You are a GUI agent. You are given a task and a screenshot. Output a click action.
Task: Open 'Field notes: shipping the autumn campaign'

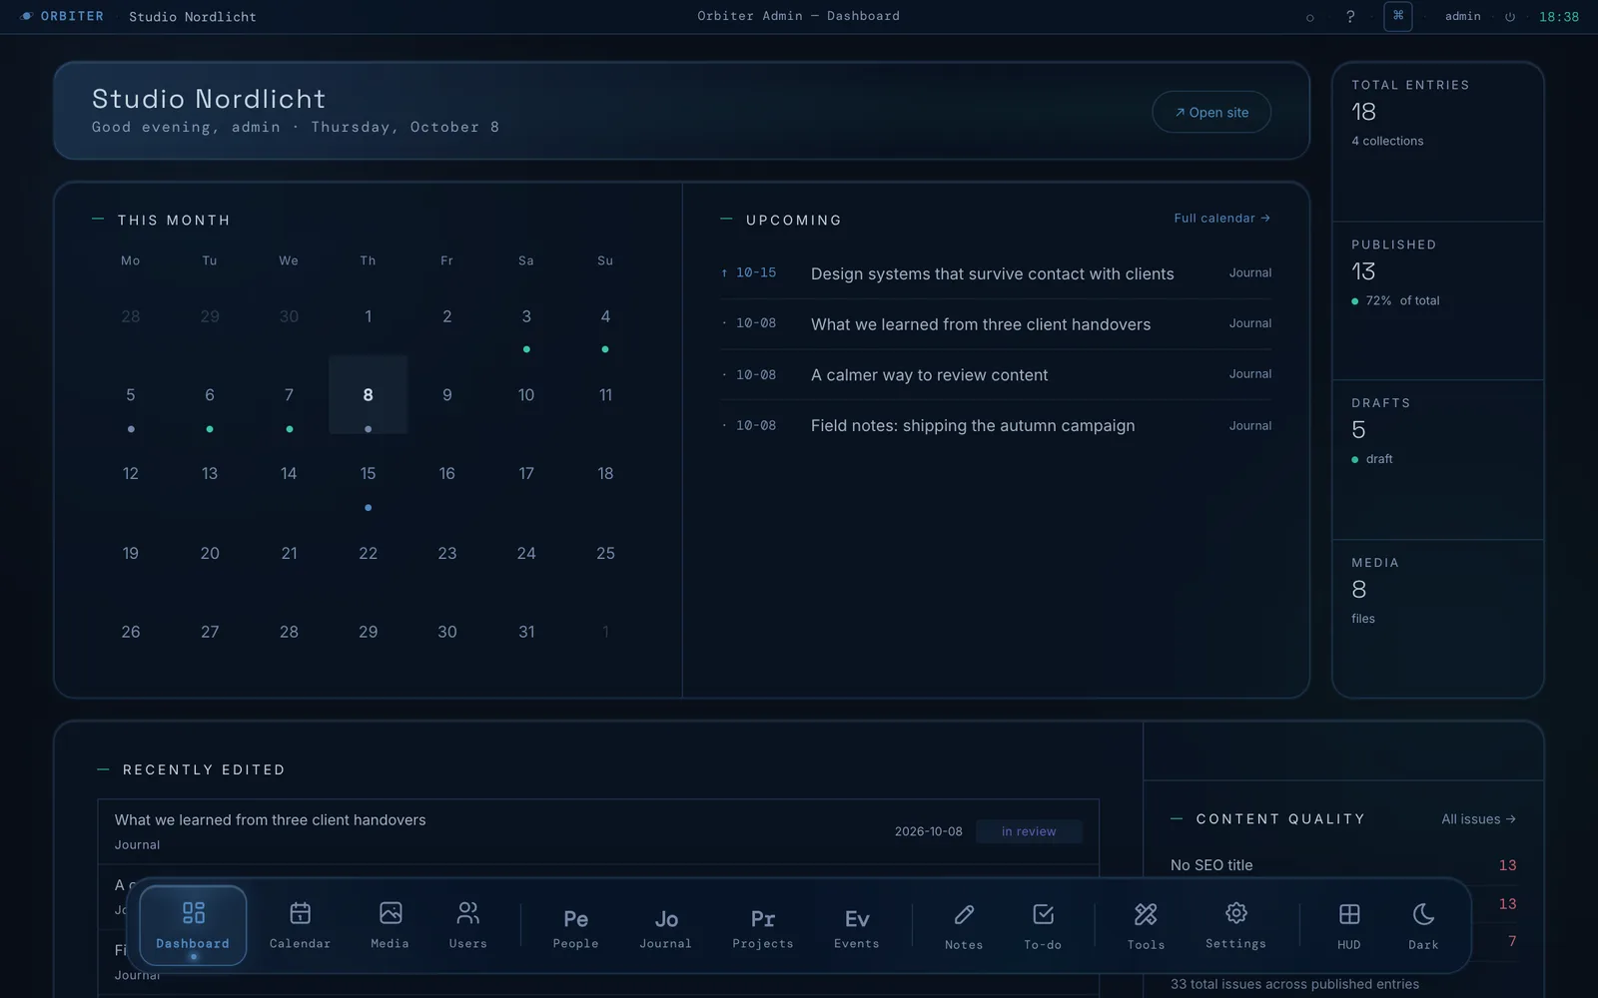[996, 425]
